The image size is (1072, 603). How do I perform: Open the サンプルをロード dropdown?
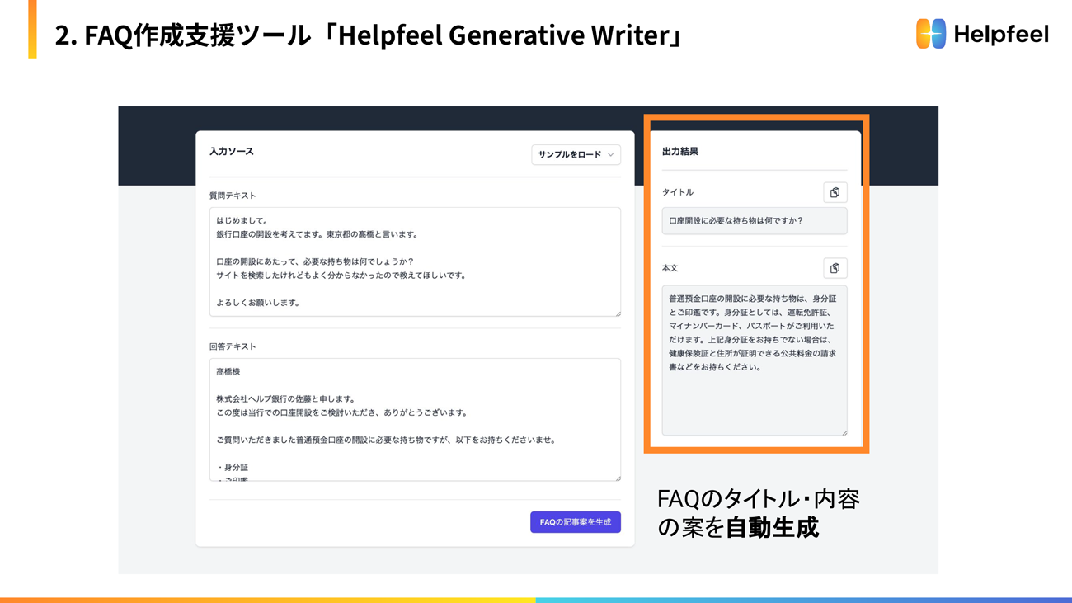click(576, 154)
